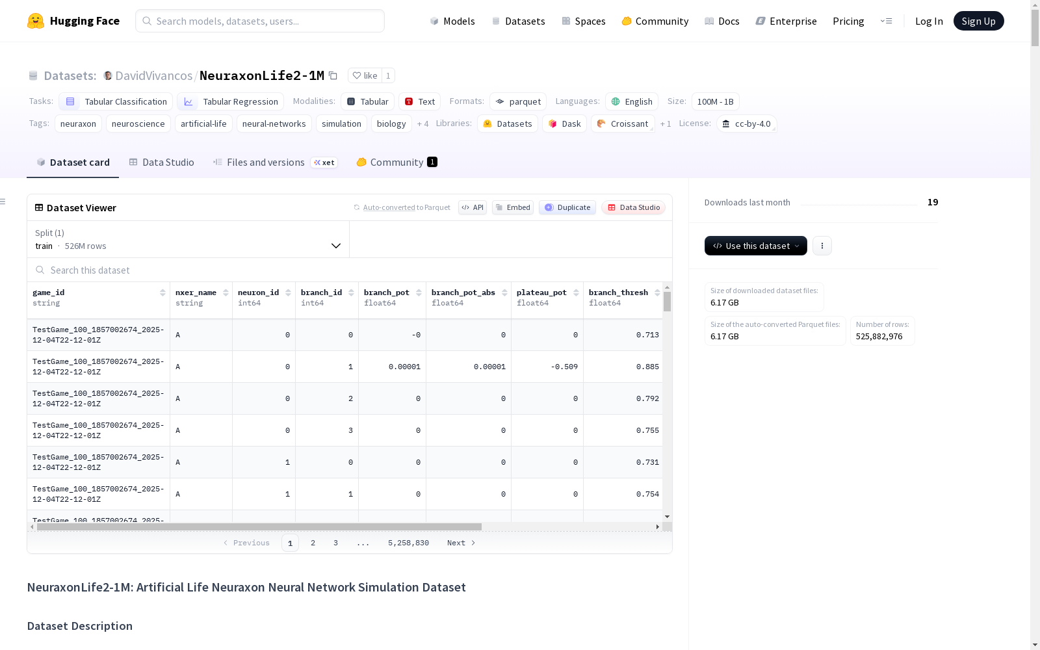
Task: Click the page vertical scrollbar
Action: click(1035, 27)
